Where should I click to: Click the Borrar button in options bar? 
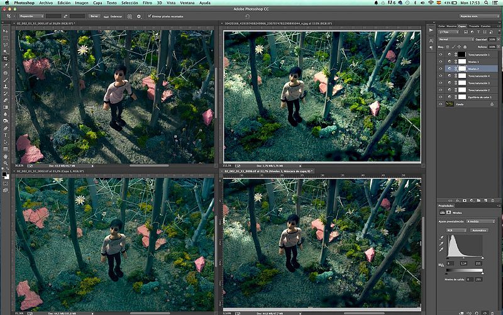point(94,16)
